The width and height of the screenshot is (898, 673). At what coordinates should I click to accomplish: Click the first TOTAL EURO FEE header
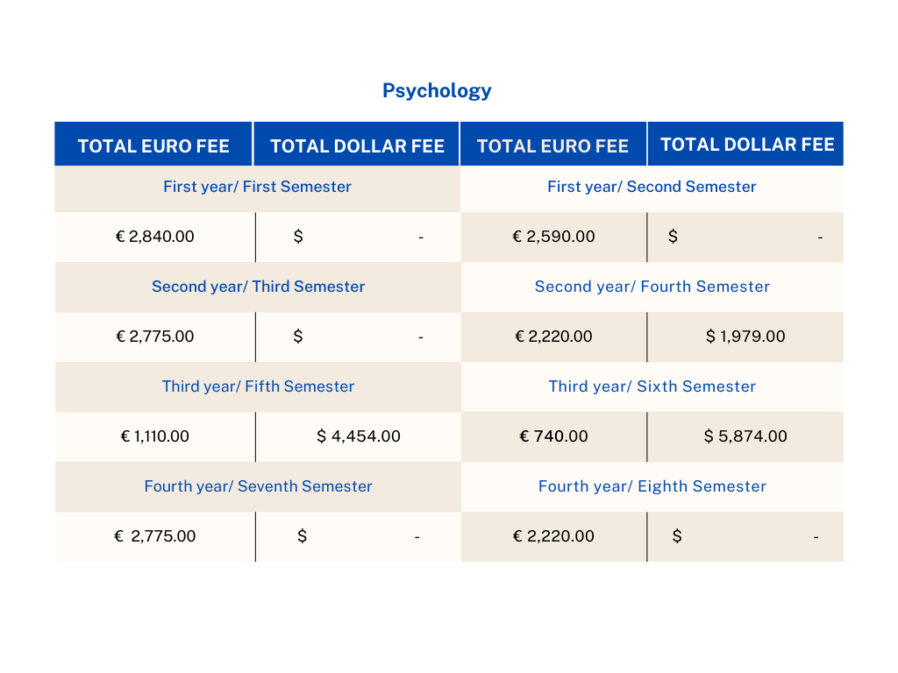point(153,146)
